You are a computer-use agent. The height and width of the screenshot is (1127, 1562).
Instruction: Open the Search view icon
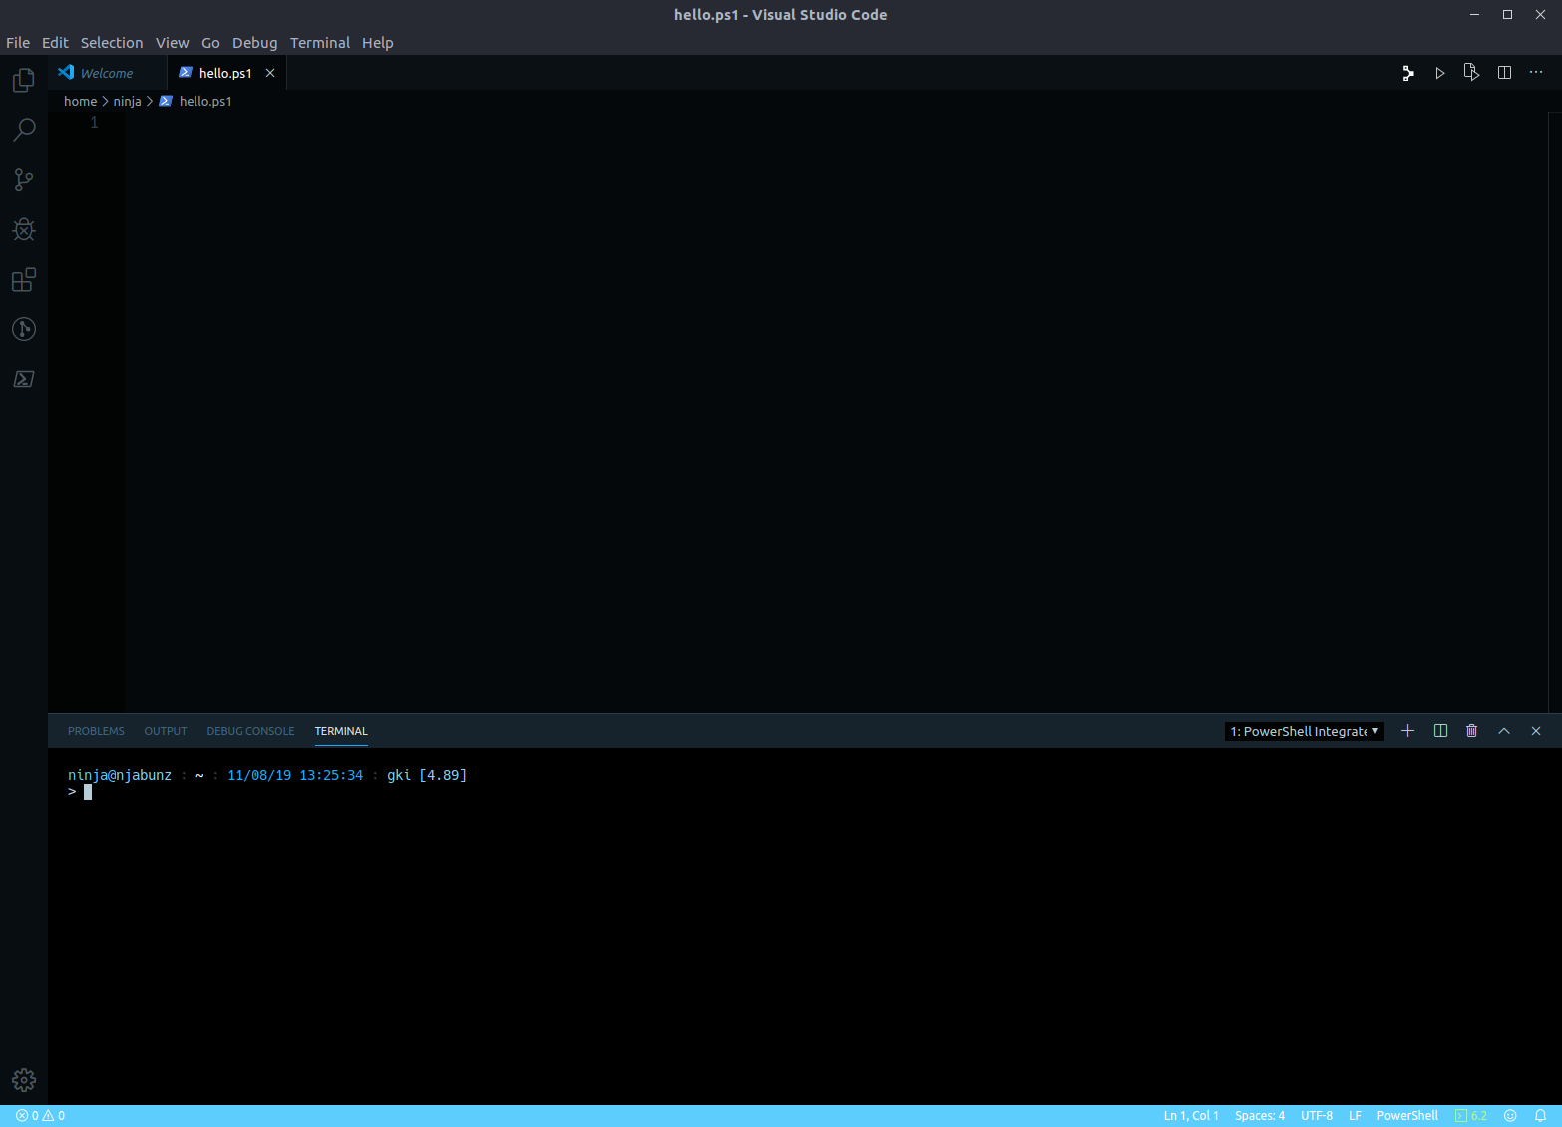click(24, 130)
